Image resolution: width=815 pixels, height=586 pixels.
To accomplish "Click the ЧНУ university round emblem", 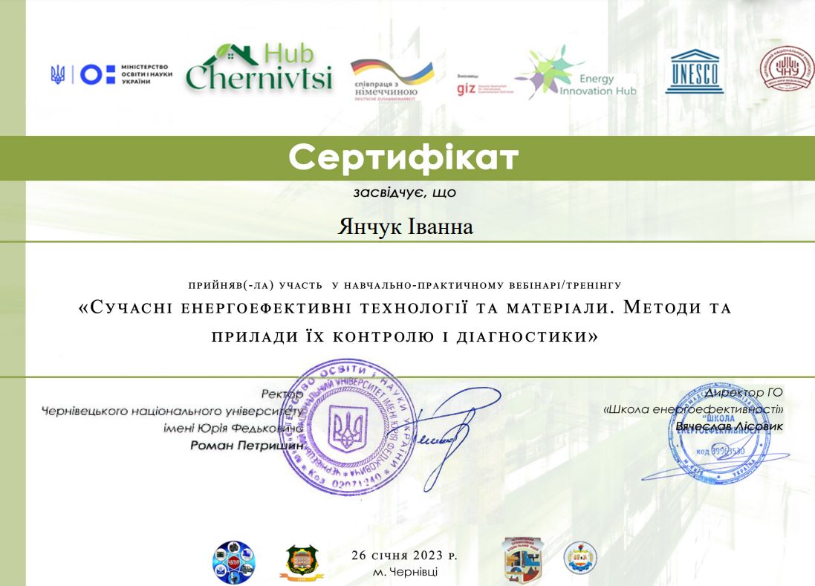I will click(787, 68).
